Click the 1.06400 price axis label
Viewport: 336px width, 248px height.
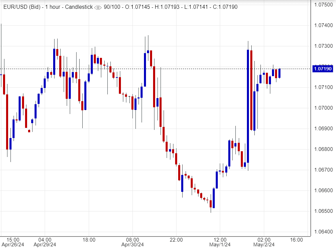click(x=323, y=232)
